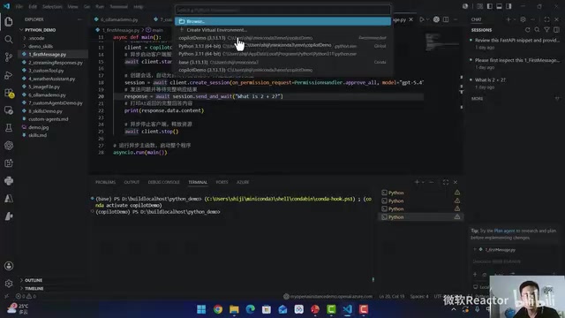Toggle the sessions side-by-side view
Viewport: 565px width, 318px height.
(x=557, y=30)
